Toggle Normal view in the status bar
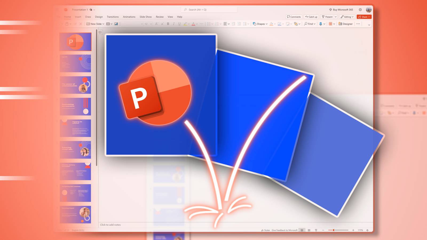The image size is (427, 240). [x=302, y=230]
